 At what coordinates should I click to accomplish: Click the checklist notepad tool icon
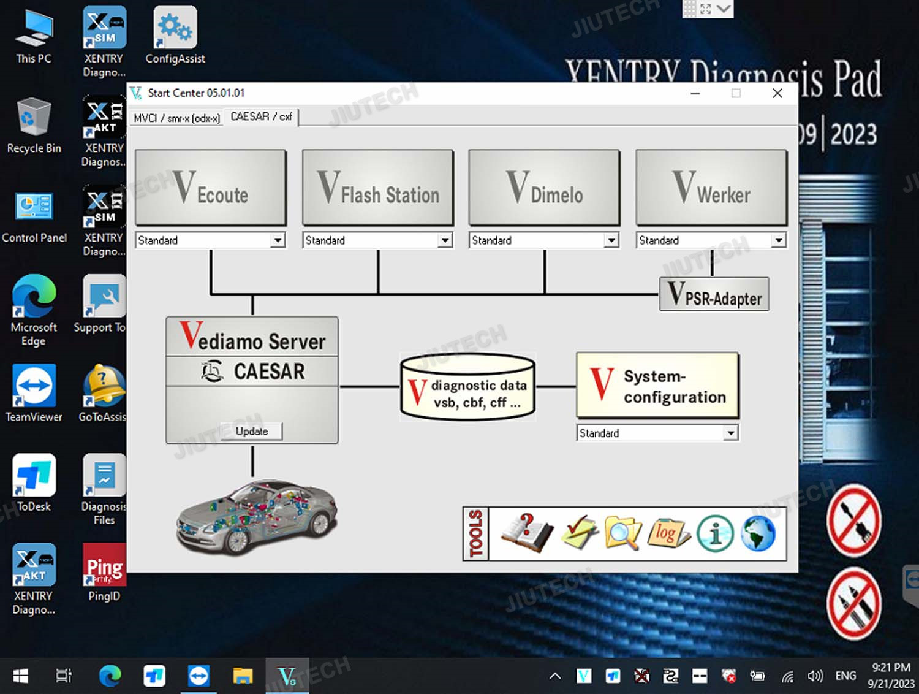(578, 533)
